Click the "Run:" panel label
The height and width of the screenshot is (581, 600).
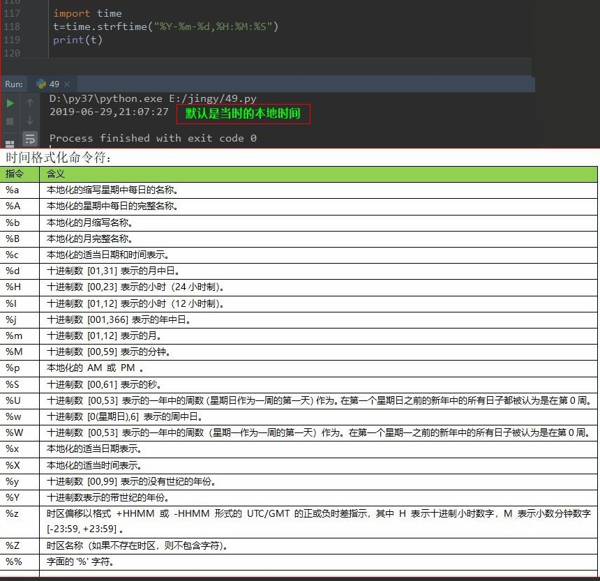tap(14, 84)
